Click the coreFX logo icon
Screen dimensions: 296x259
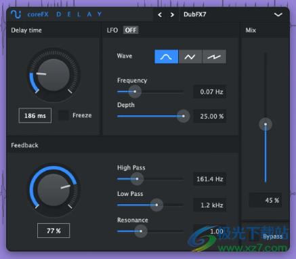[x=16, y=14]
